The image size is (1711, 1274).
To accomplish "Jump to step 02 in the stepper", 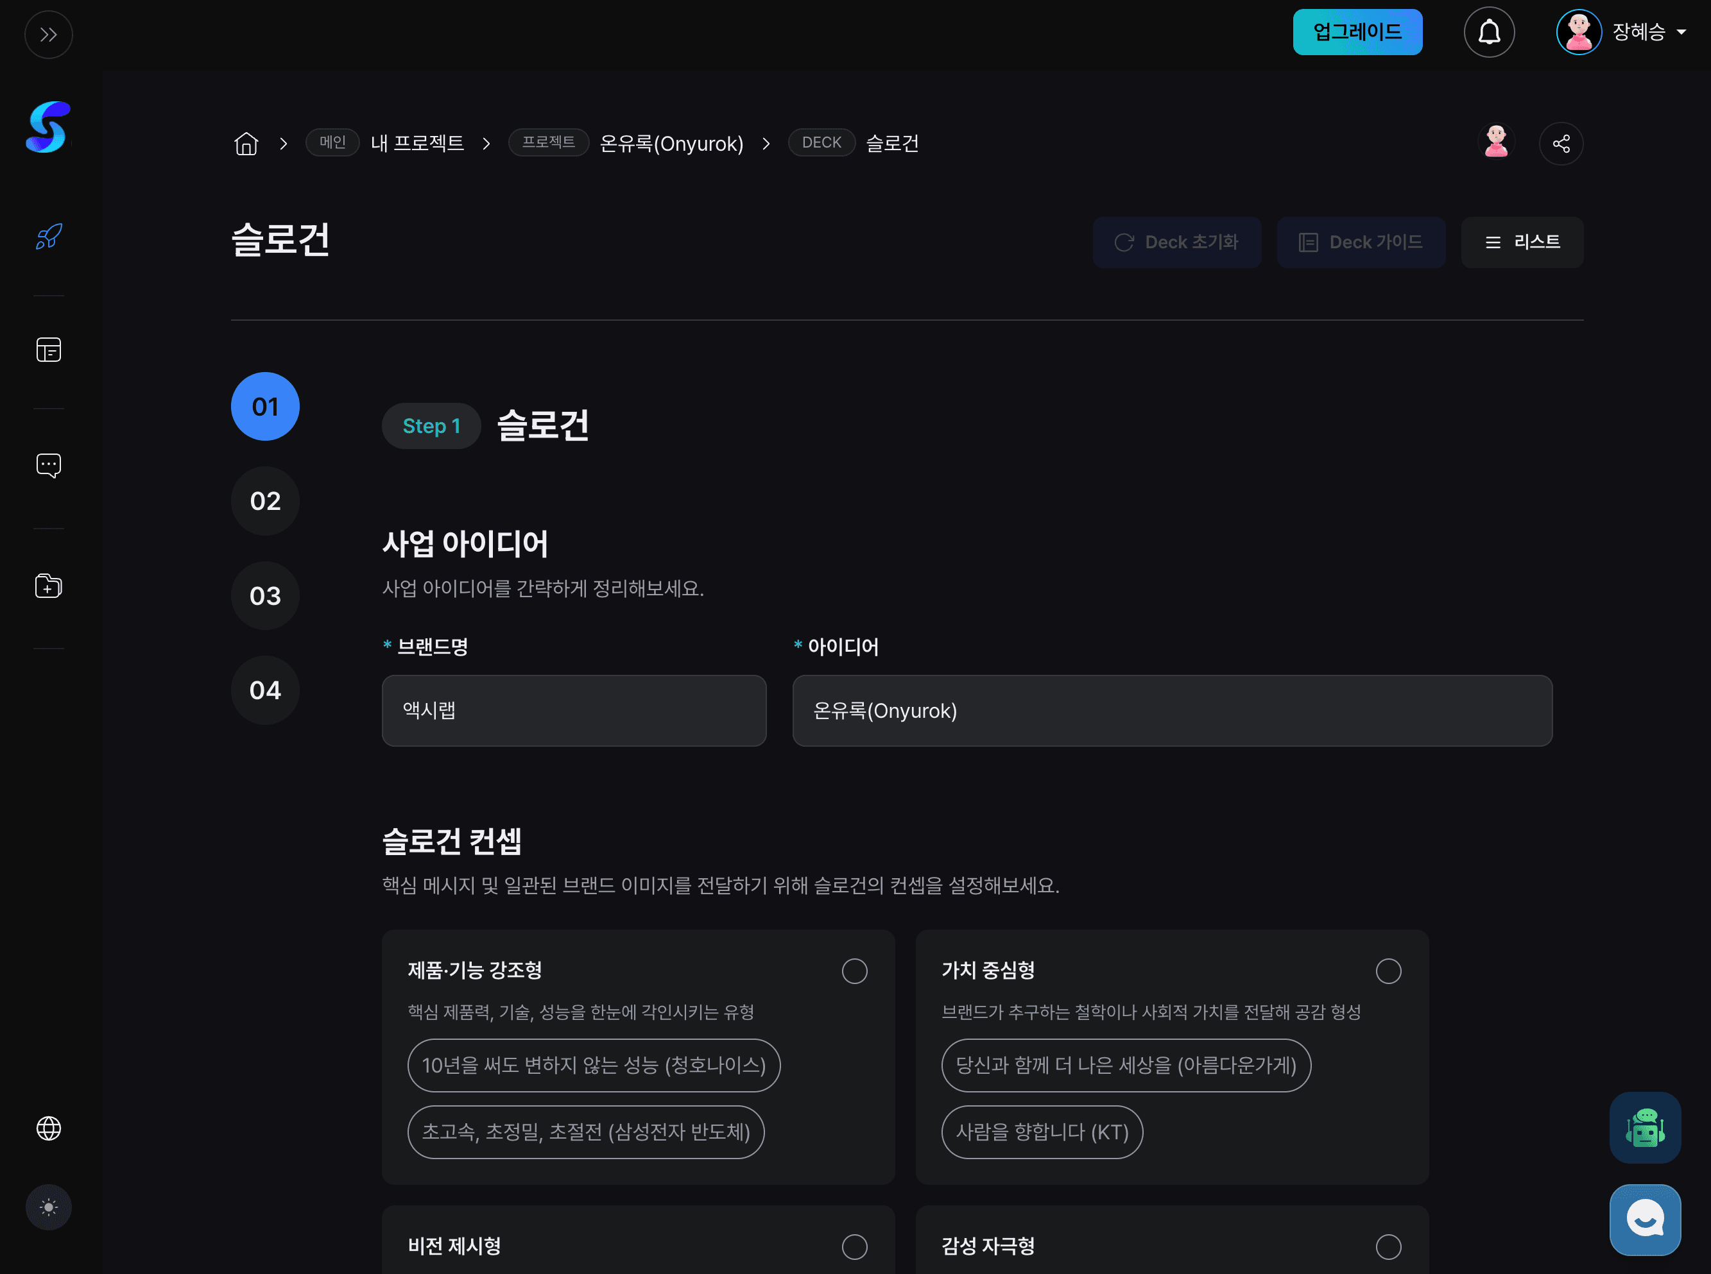I will pyautogui.click(x=264, y=500).
